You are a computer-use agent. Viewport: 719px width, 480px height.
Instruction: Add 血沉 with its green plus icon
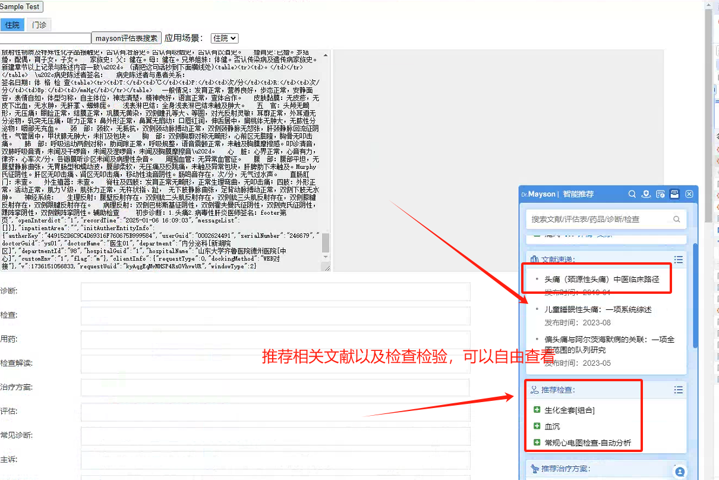click(x=537, y=426)
